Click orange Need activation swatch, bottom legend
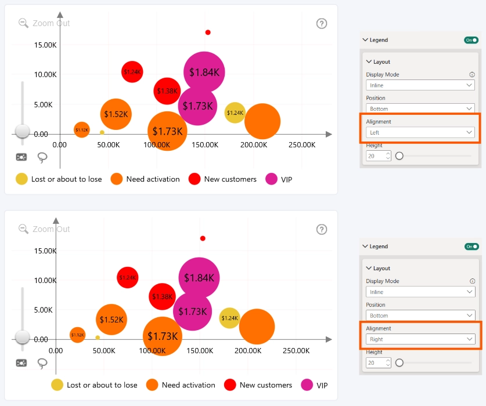 152,385
